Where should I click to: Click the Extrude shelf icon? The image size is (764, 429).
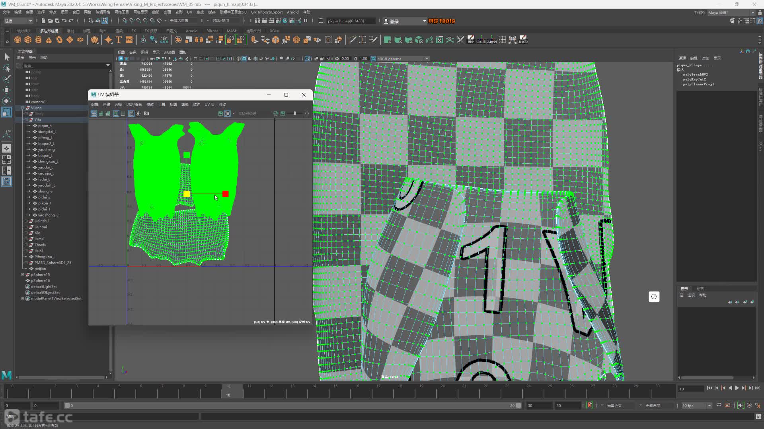click(255, 40)
